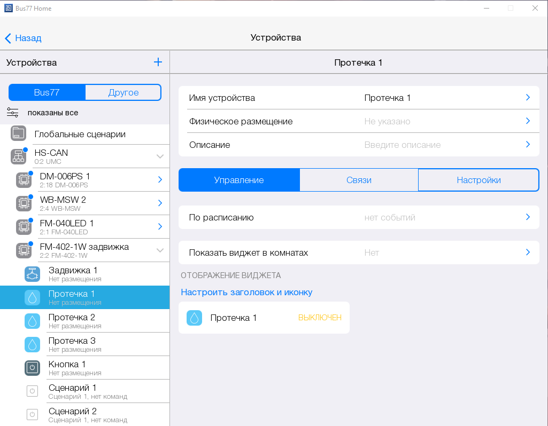Select the Bus77 segment
This screenshot has height=426, width=548.
(47, 92)
